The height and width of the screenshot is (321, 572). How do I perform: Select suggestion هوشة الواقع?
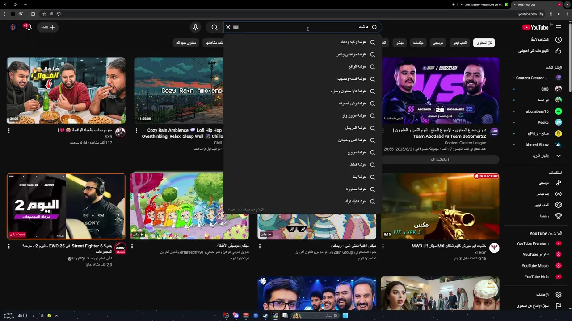303,66
